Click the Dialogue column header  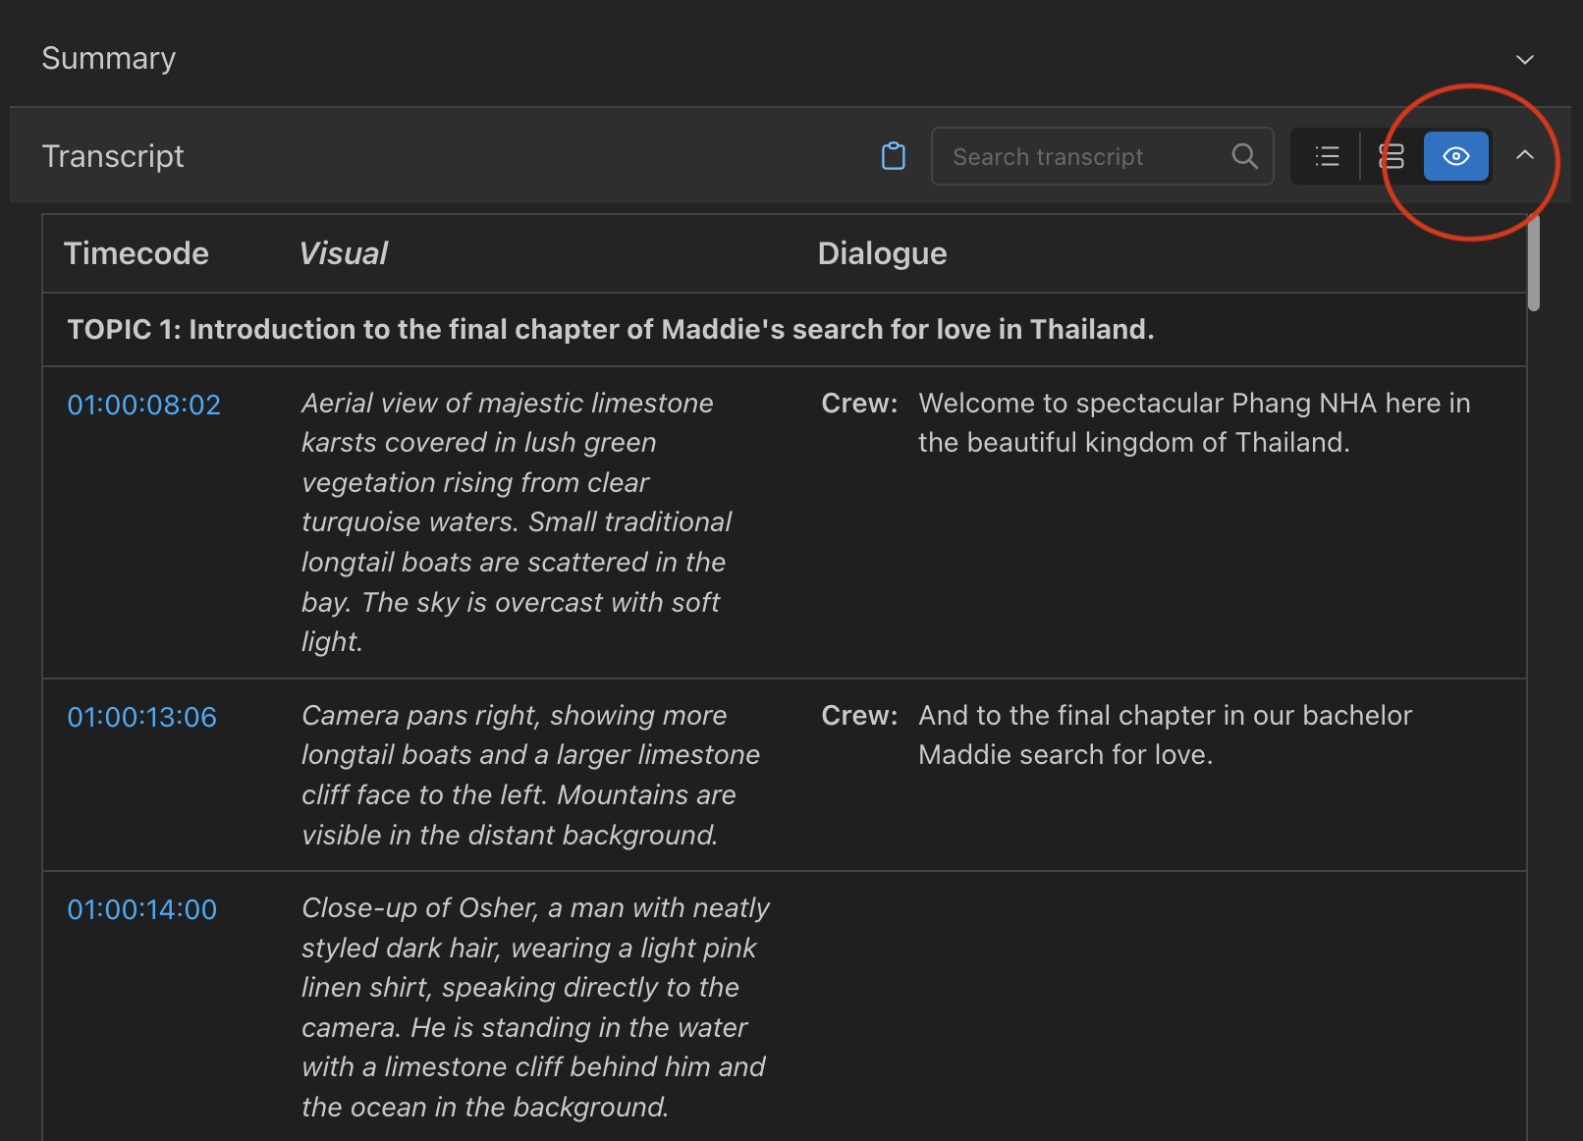(x=882, y=253)
